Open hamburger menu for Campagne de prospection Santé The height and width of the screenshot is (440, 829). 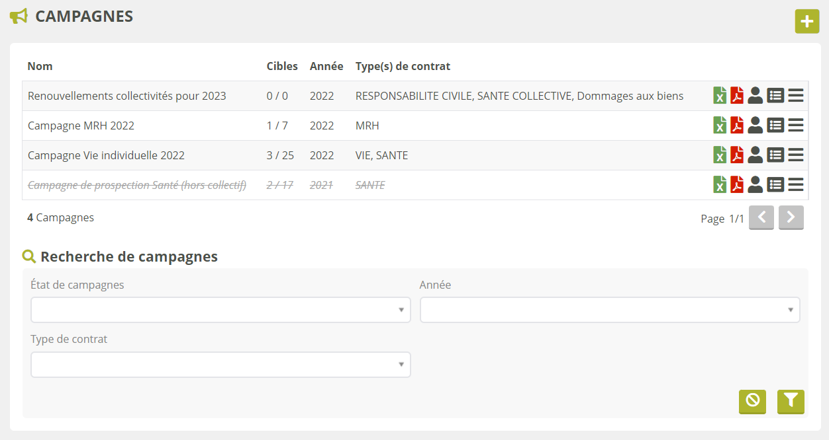click(796, 185)
